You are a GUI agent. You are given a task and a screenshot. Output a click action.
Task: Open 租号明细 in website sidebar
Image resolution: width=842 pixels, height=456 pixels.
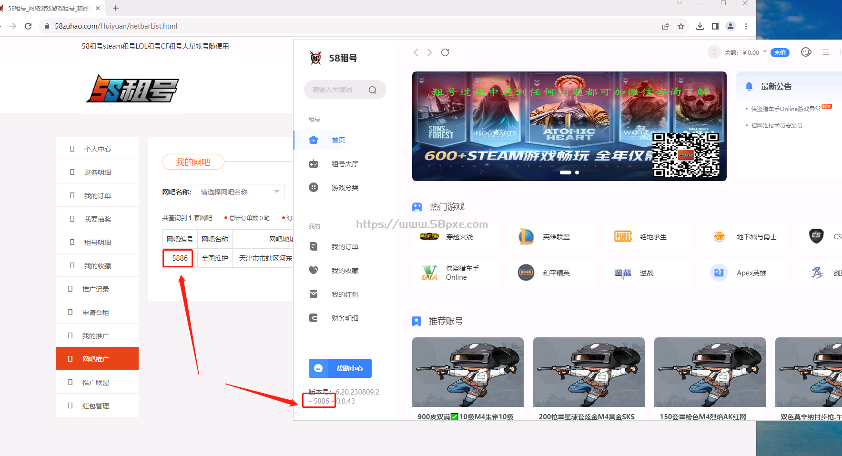click(97, 242)
